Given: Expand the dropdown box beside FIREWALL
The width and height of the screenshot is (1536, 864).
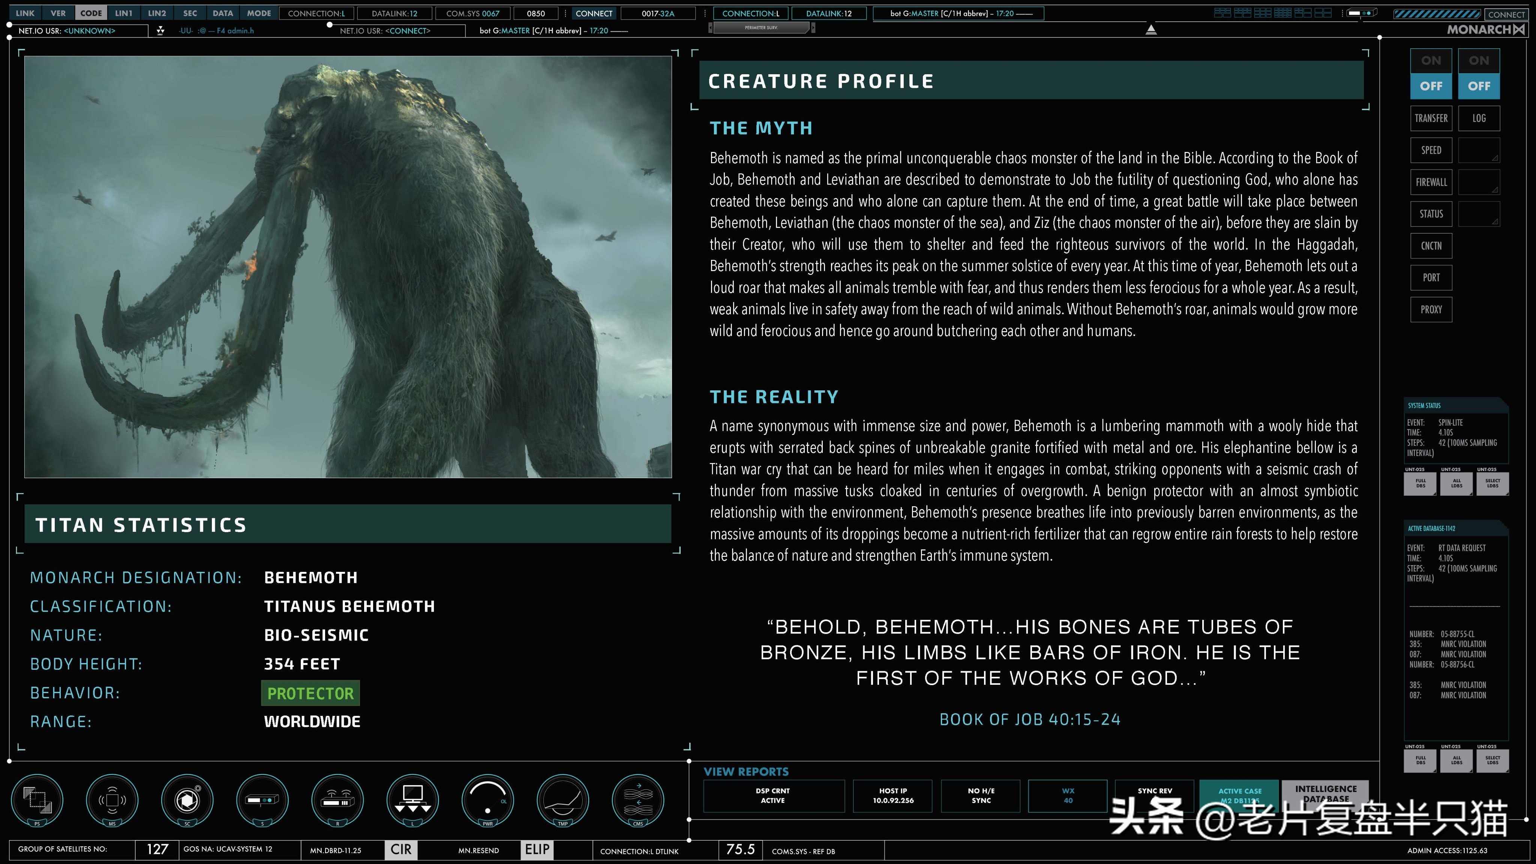Looking at the screenshot, I should tap(1479, 182).
